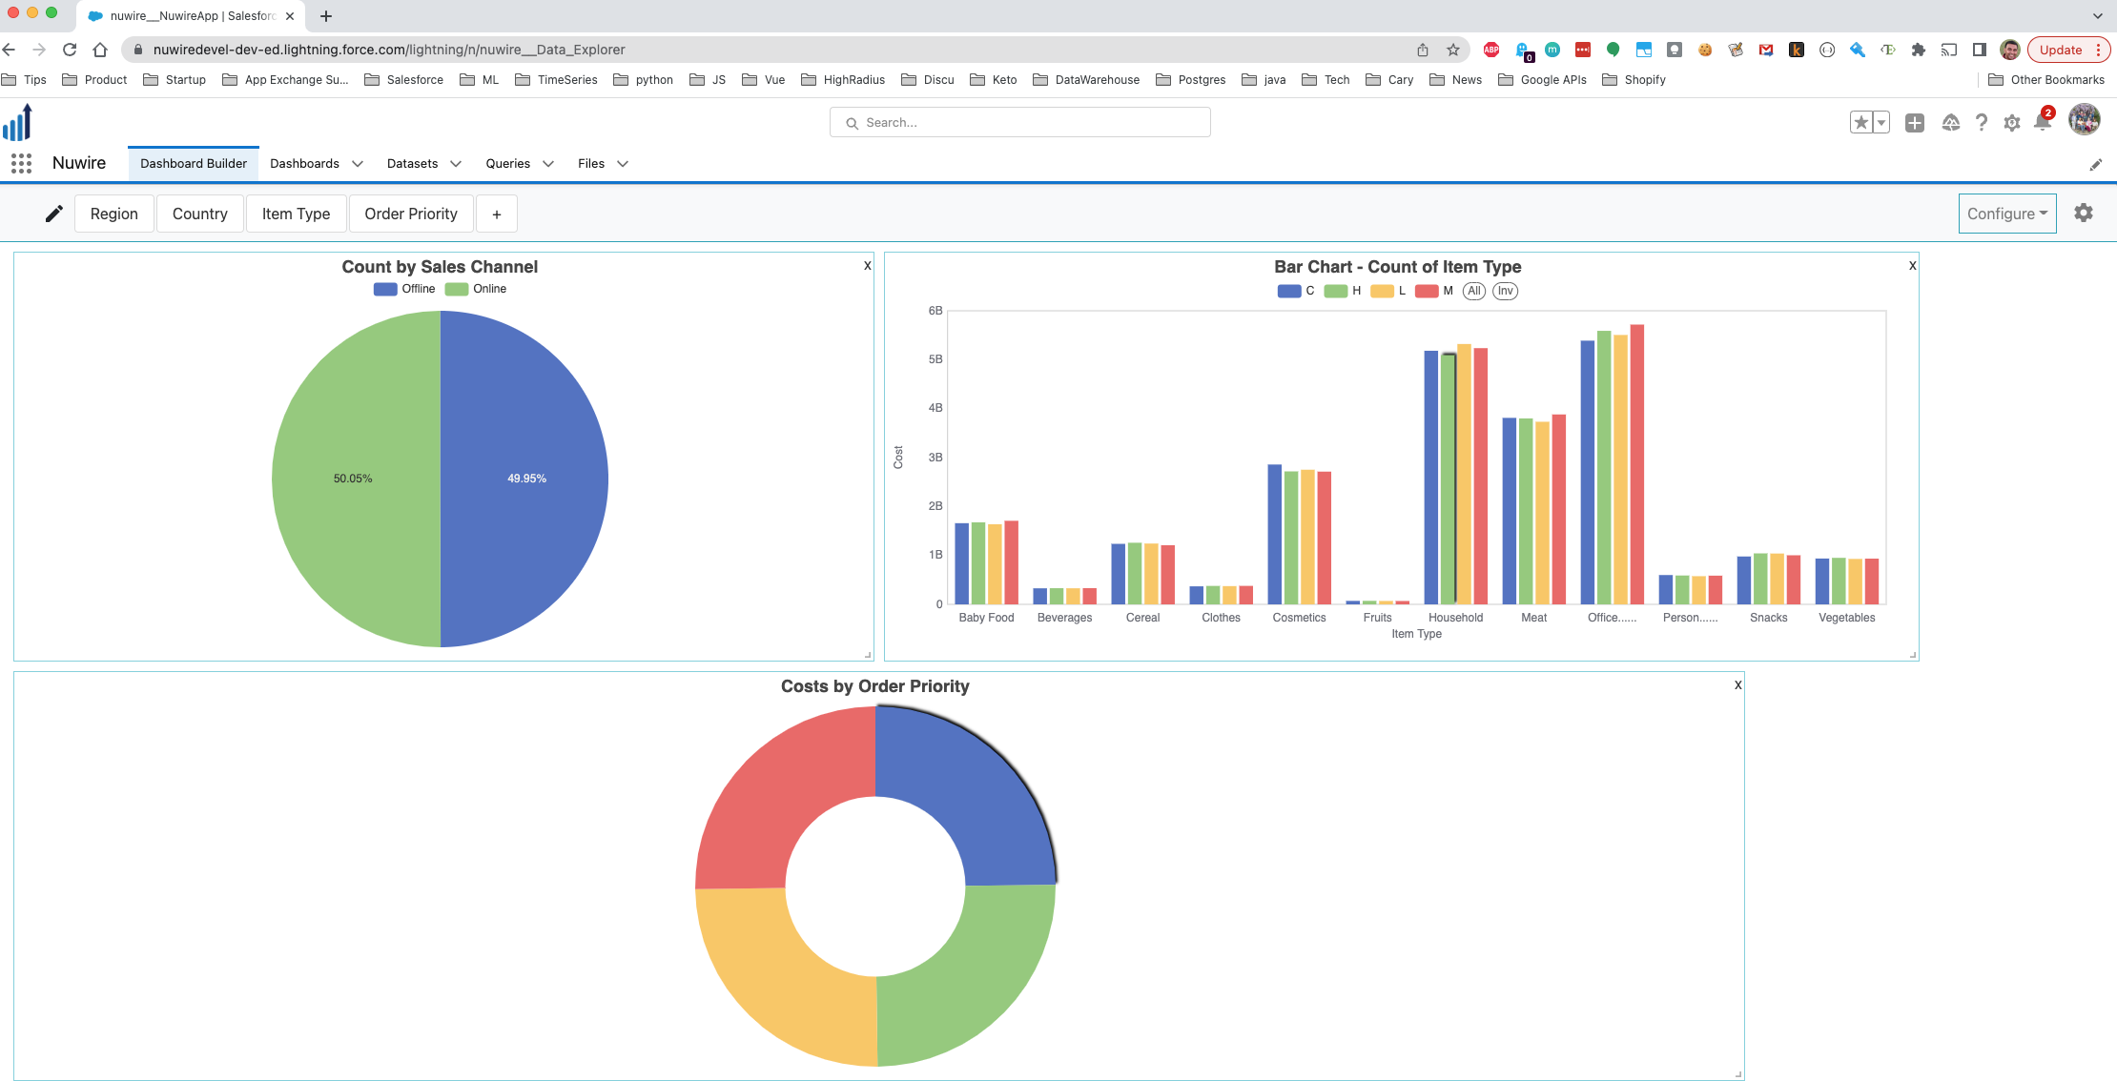
Task: Toggle the M series in bar legend
Action: pyautogui.click(x=1434, y=291)
